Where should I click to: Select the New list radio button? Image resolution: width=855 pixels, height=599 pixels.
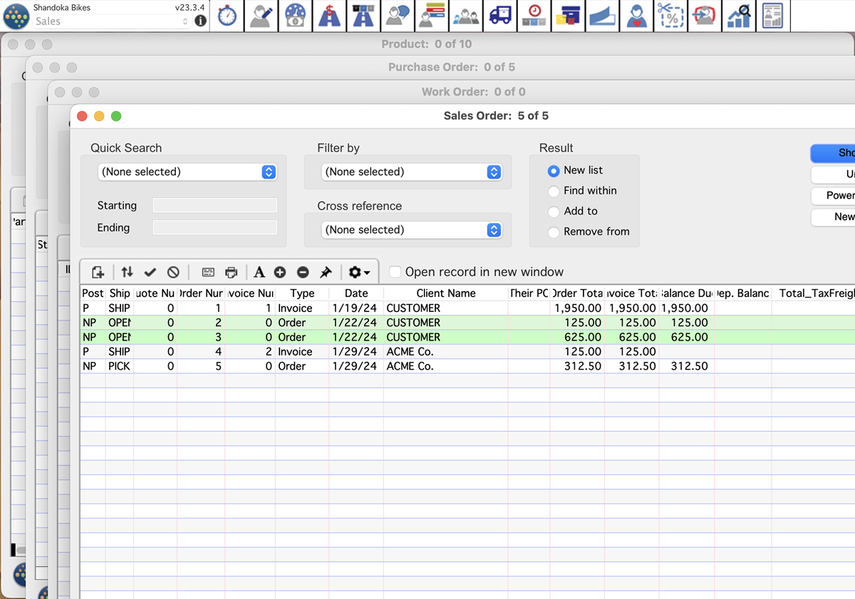(554, 170)
